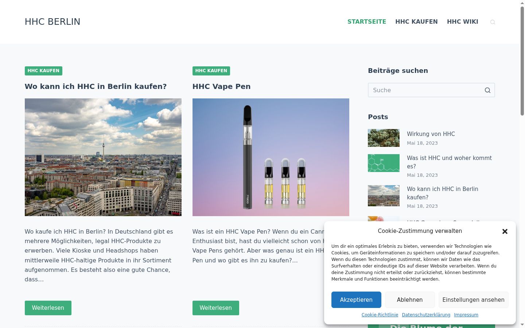Click Weiterlesen under the Berlin post
The width and height of the screenshot is (525, 328).
tap(48, 308)
